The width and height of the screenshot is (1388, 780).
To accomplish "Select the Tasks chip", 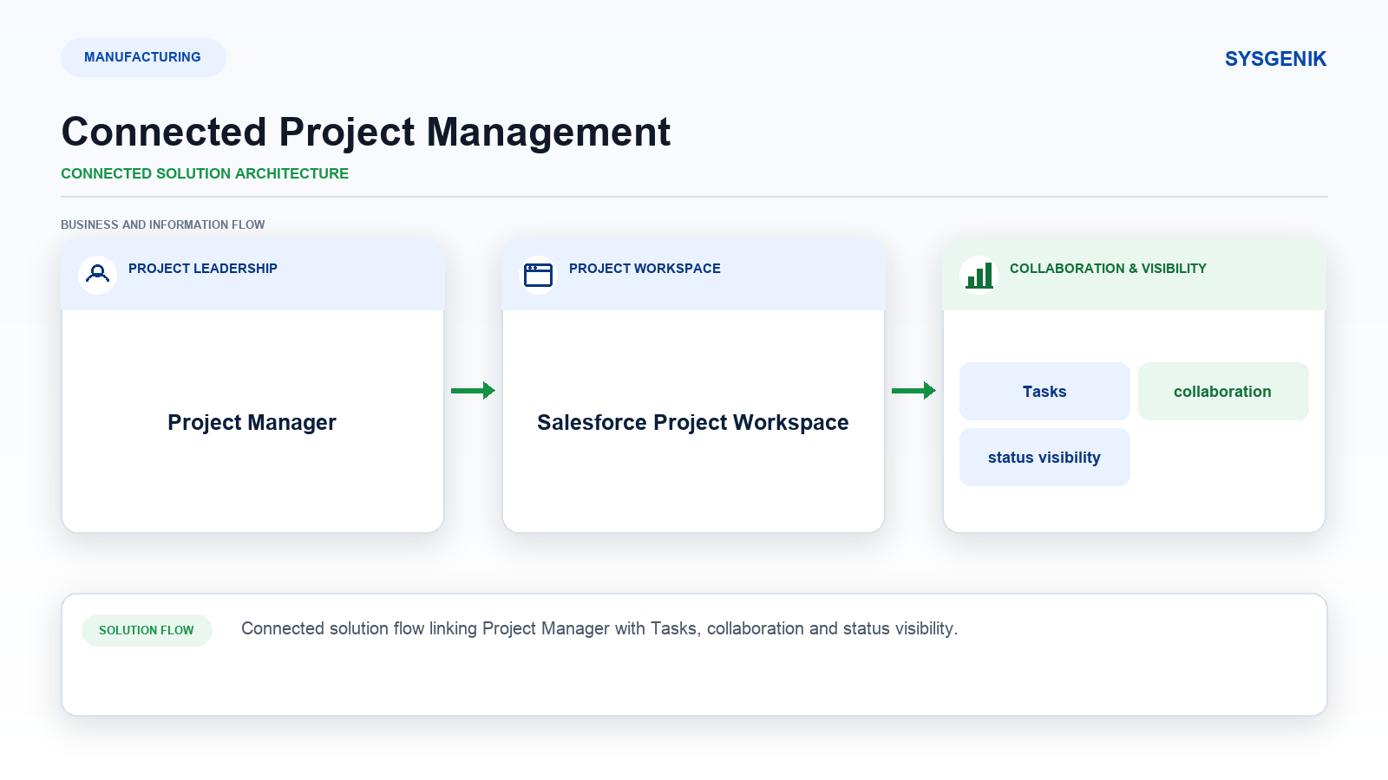I will coord(1044,392).
